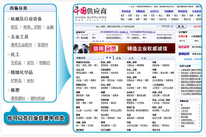This screenshot has width=206, height=137.
Task: Open the 冶金矿产 category link
Action: tap(131, 92)
